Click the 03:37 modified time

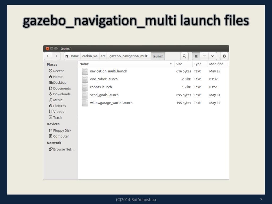coord(213,79)
